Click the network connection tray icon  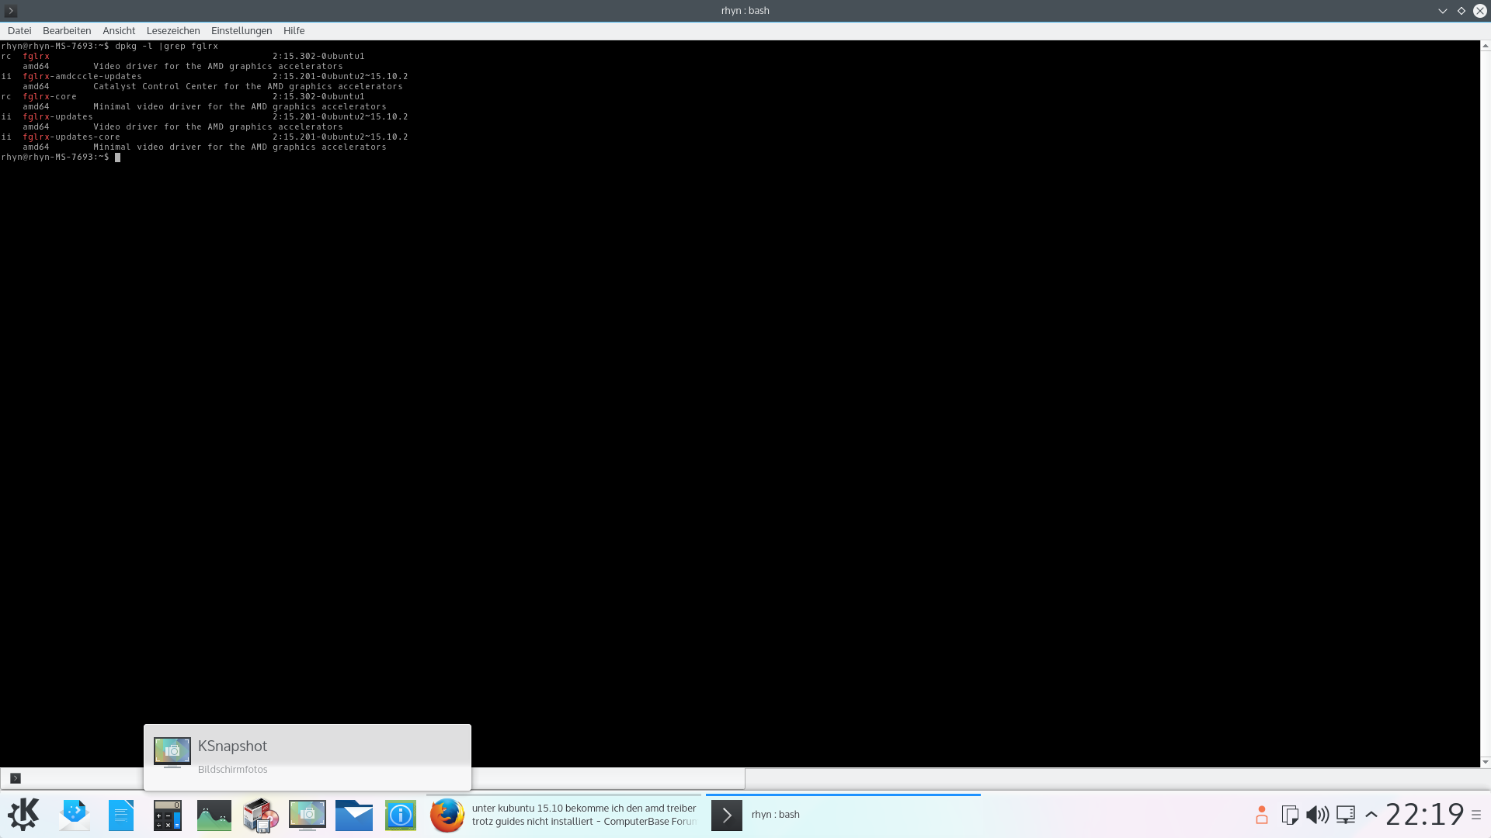click(1345, 815)
